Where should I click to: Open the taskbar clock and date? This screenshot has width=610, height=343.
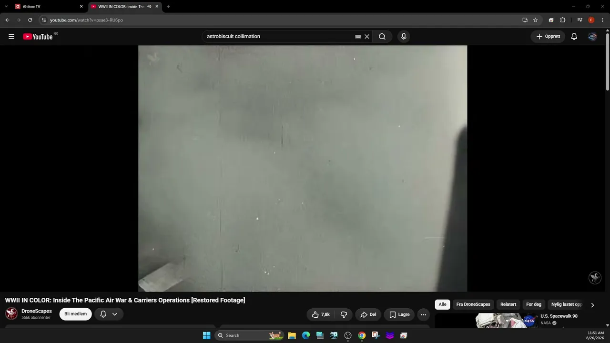595,335
